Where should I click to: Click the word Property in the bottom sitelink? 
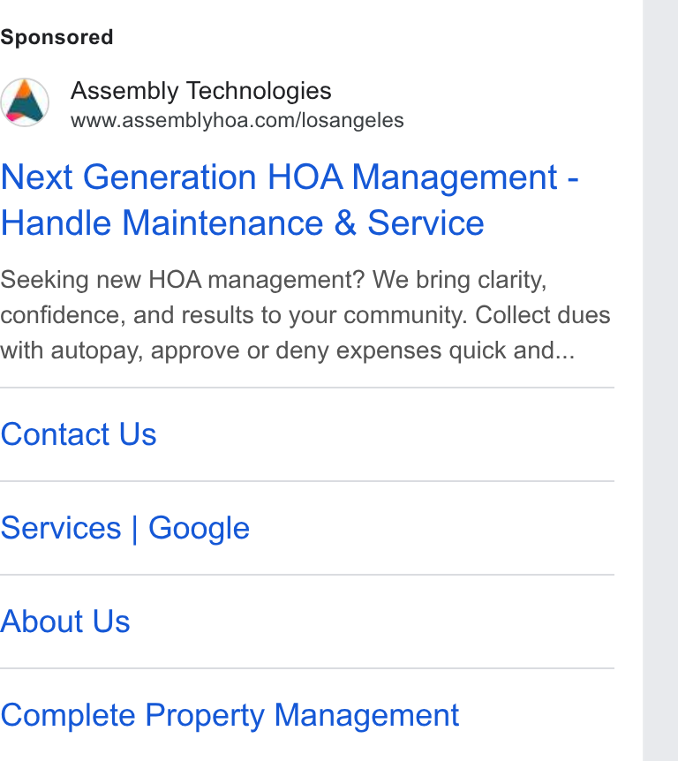(205, 716)
